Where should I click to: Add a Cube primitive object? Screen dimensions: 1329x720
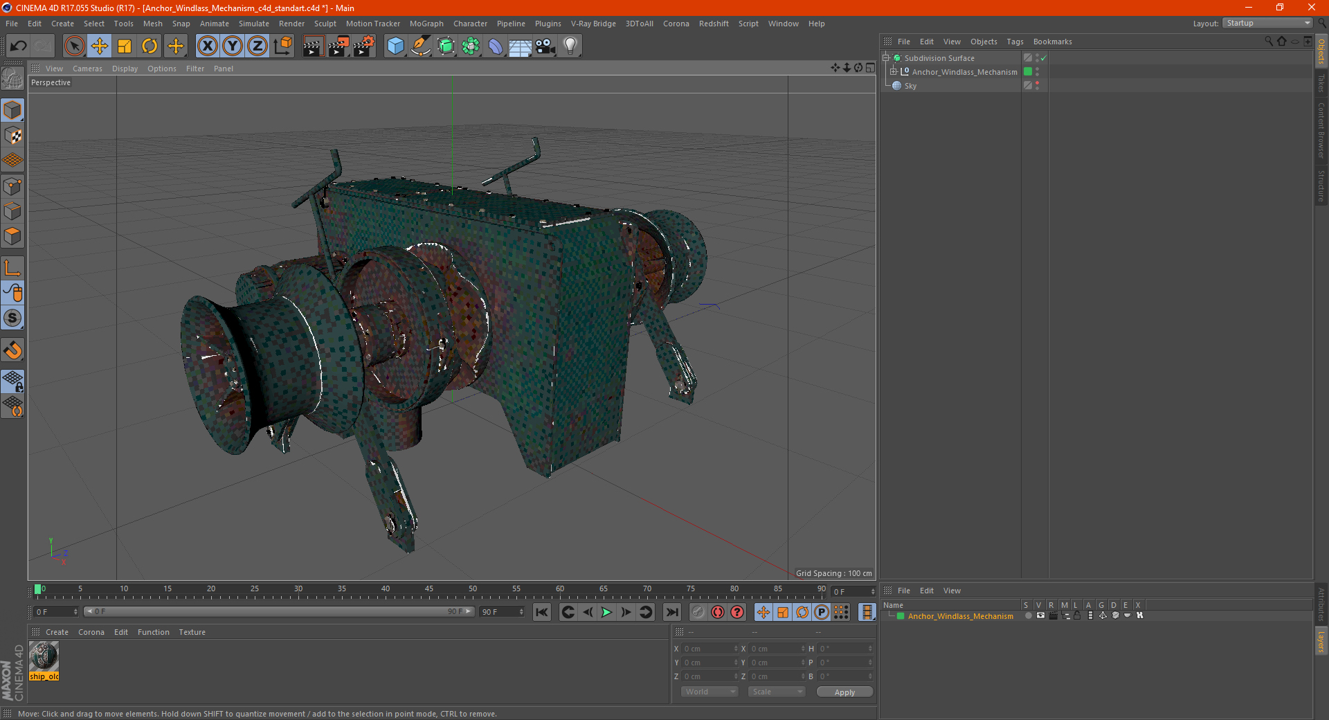pos(395,46)
